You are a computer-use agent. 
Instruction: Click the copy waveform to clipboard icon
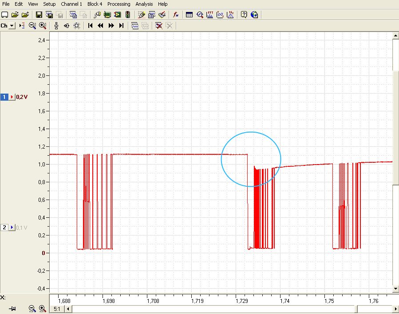[73, 15]
